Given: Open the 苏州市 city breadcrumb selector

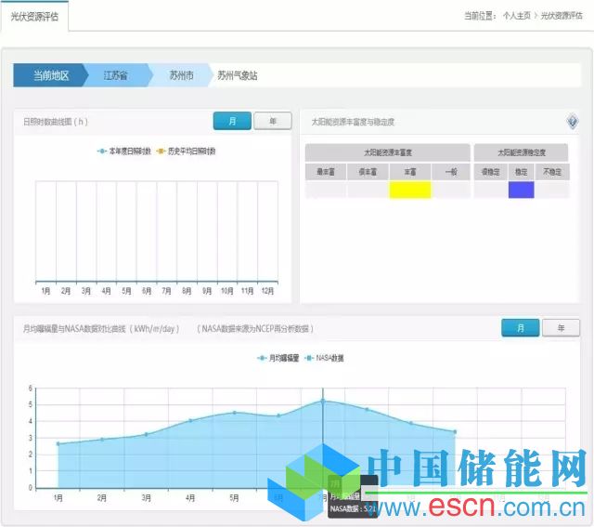Looking at the screenshot, I should point(181,75).
